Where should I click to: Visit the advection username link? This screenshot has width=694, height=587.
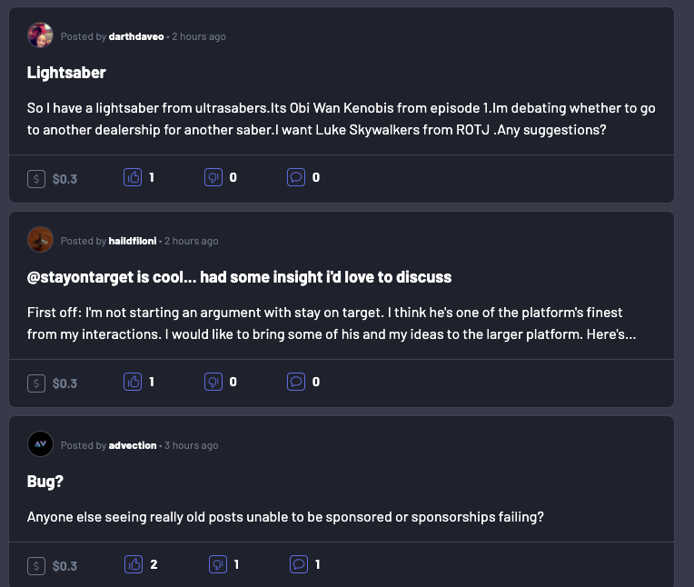pyautogui.click(x=133, y=446)
